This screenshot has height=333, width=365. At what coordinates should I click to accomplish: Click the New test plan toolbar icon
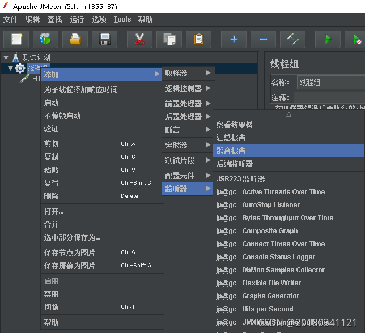(x=16, y=39)
